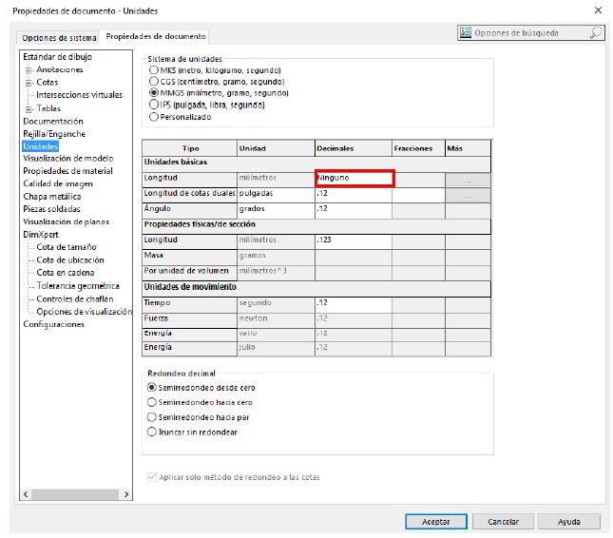The width and height of the screenshot is (613, 538).
Task: Select MKS unit system radio button
Action: click(153, 70)
